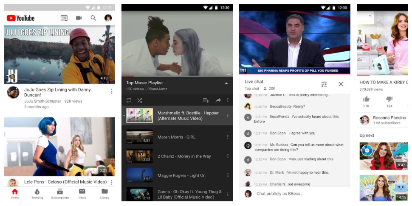Play Up next video with 9:47 duration
The width and height of the screenshot is (412, 206).
(x=384, y=156)
